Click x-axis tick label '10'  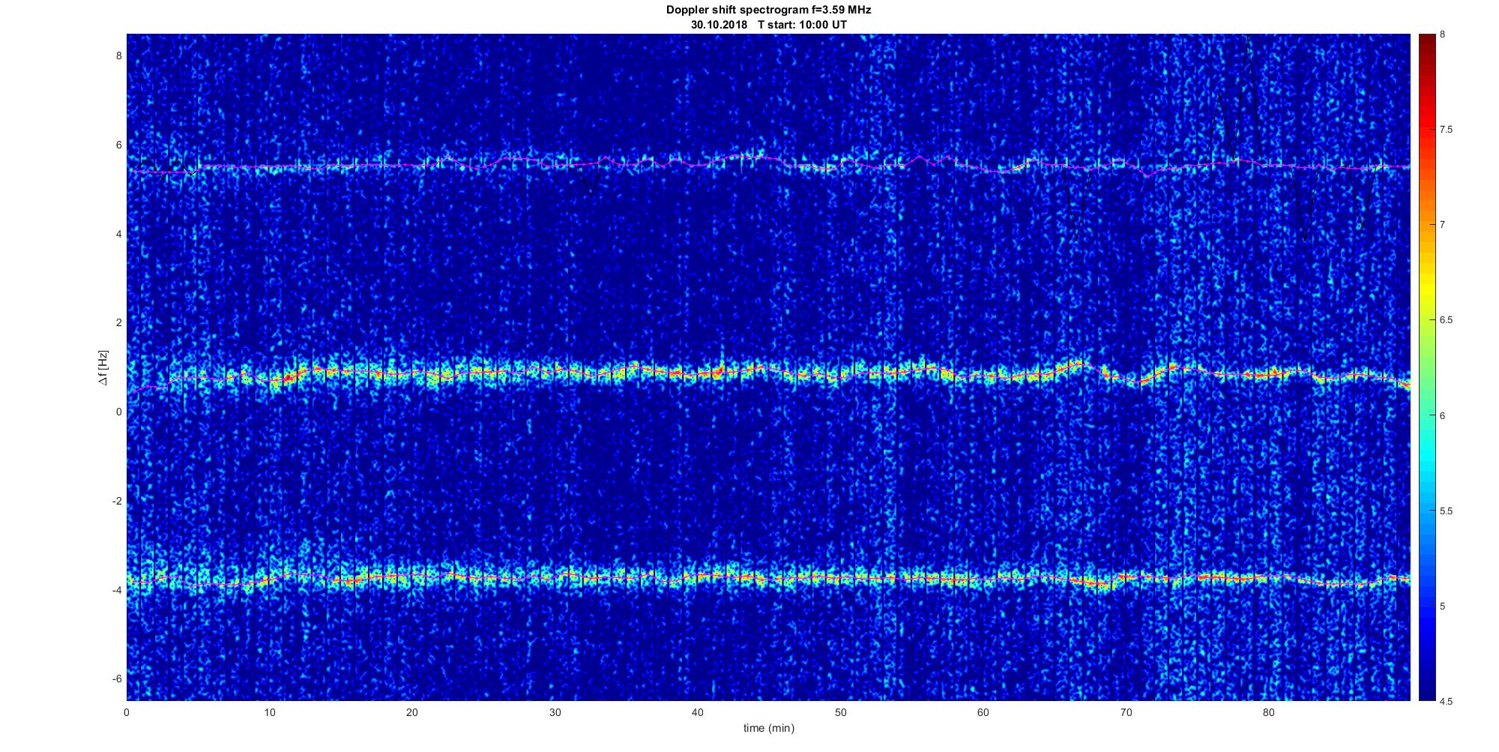(269, 712)
